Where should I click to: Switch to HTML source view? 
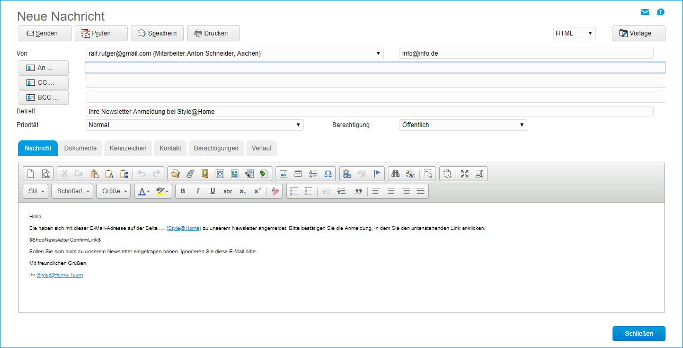pyautogui.click(x=447, y=174)
